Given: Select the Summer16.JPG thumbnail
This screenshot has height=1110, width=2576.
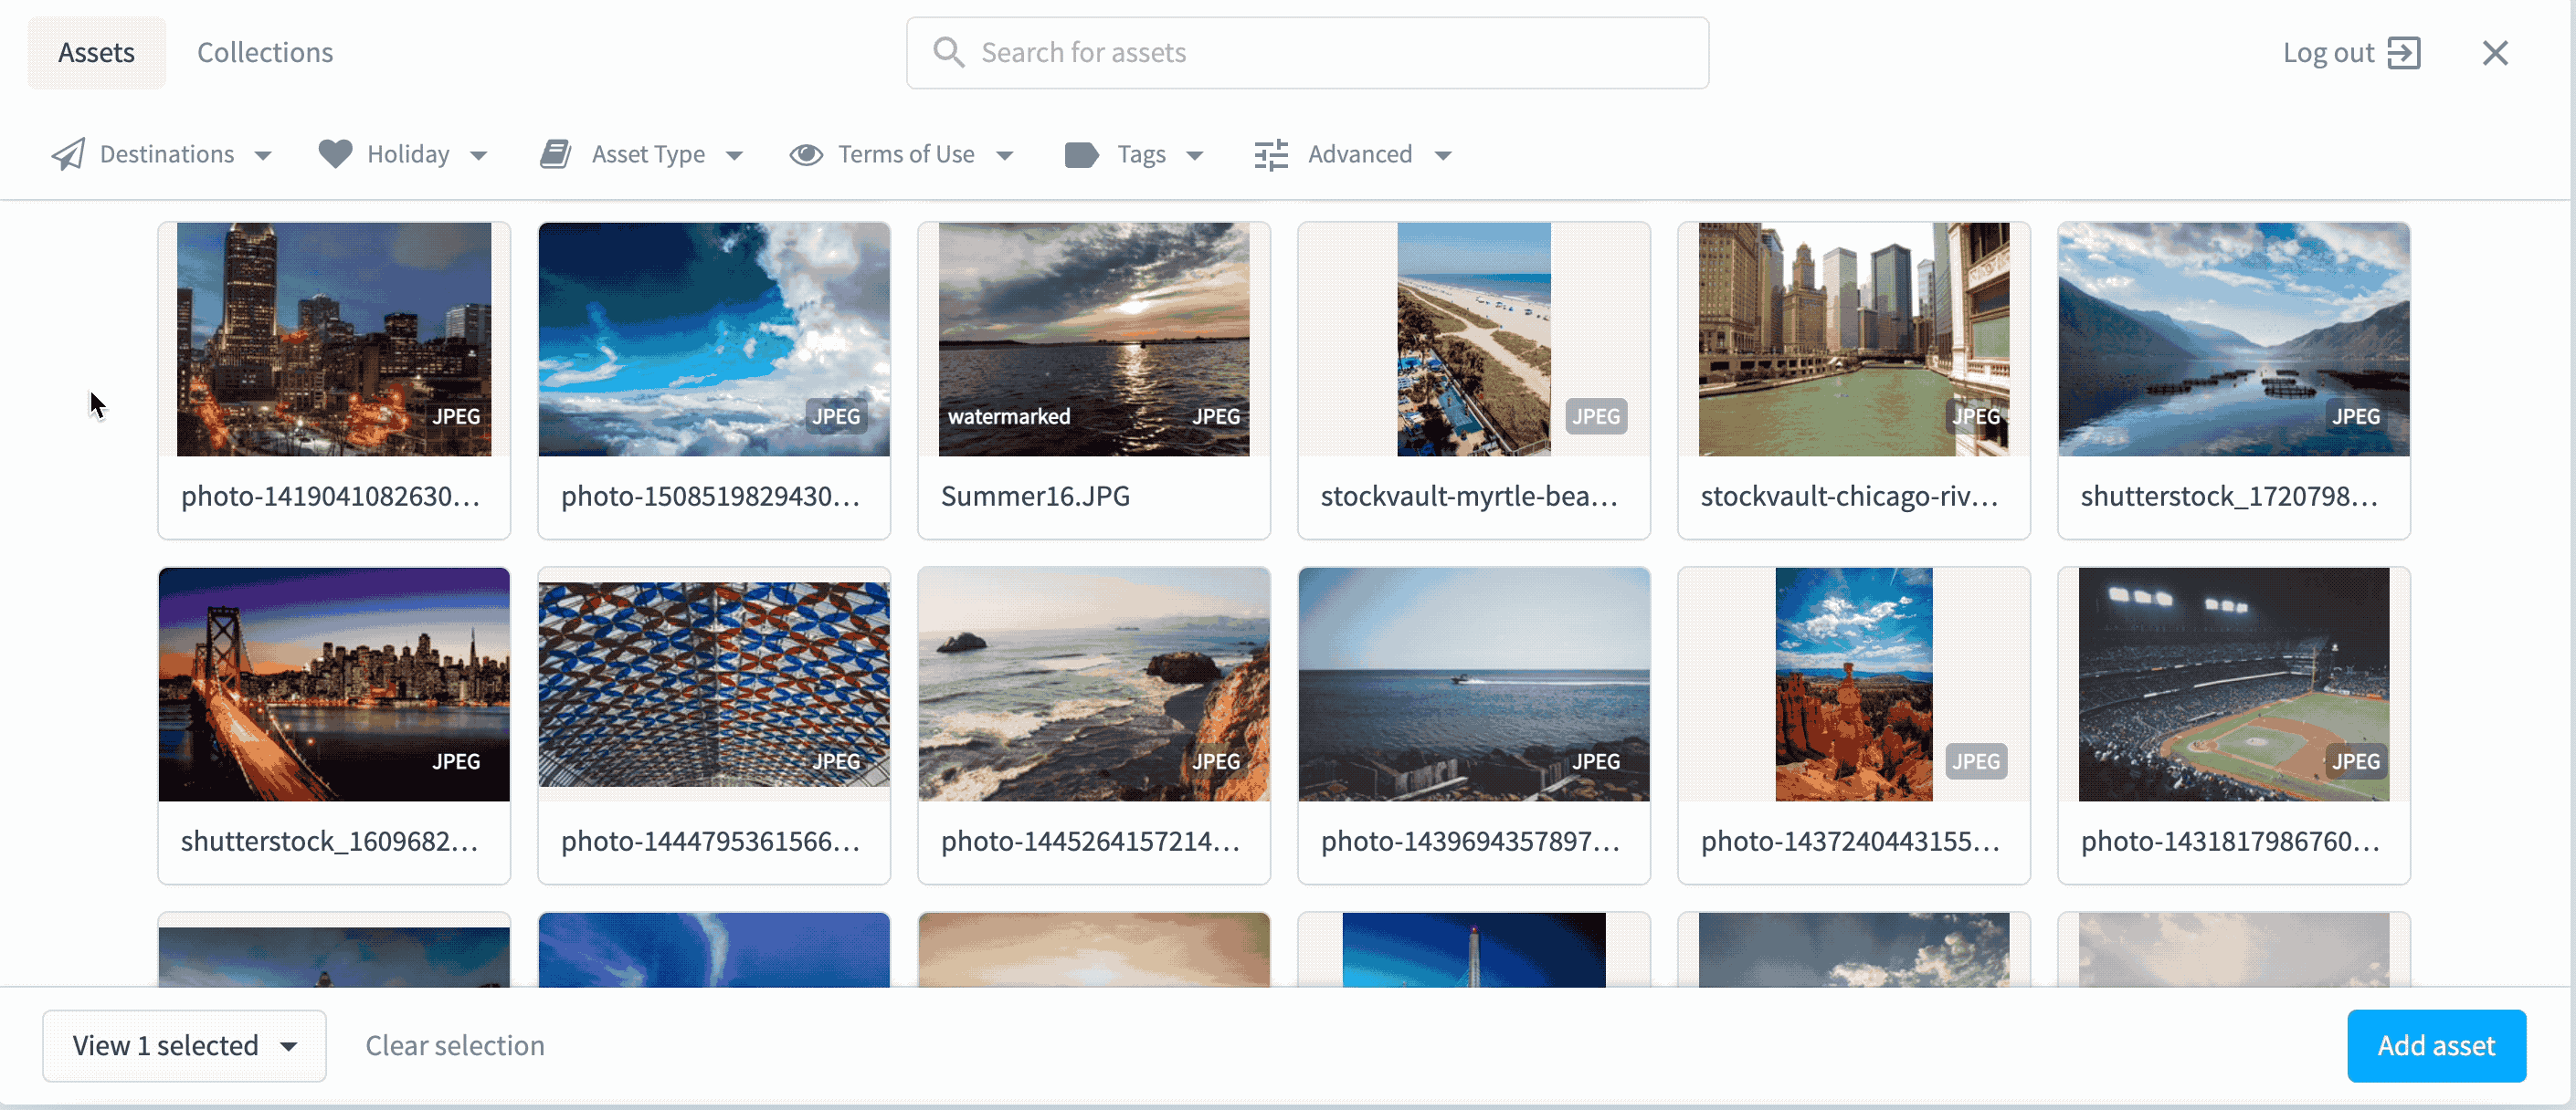Looking at the screenshot, I should [1093, 340].
